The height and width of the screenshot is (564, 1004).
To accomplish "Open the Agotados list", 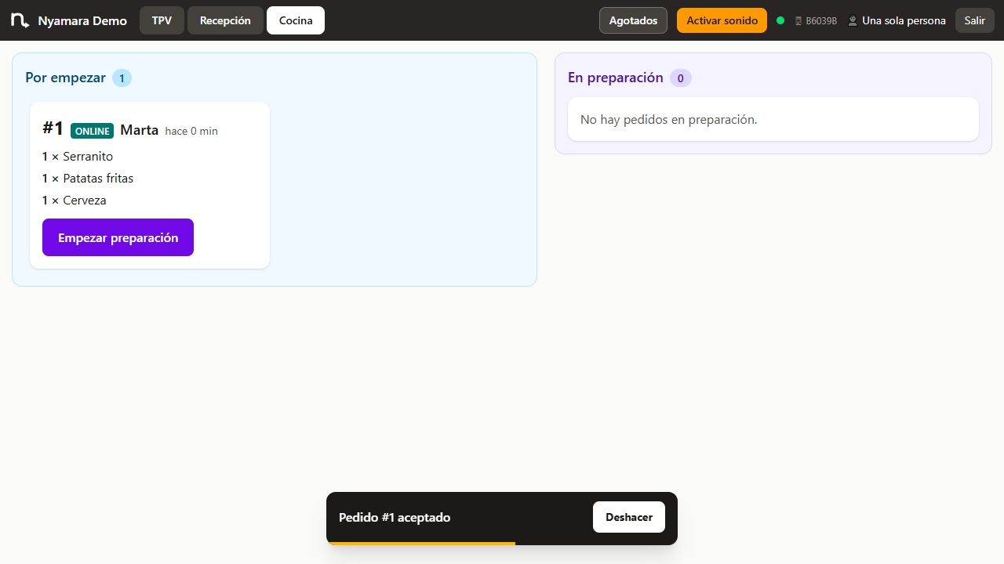I will (633, 20).
